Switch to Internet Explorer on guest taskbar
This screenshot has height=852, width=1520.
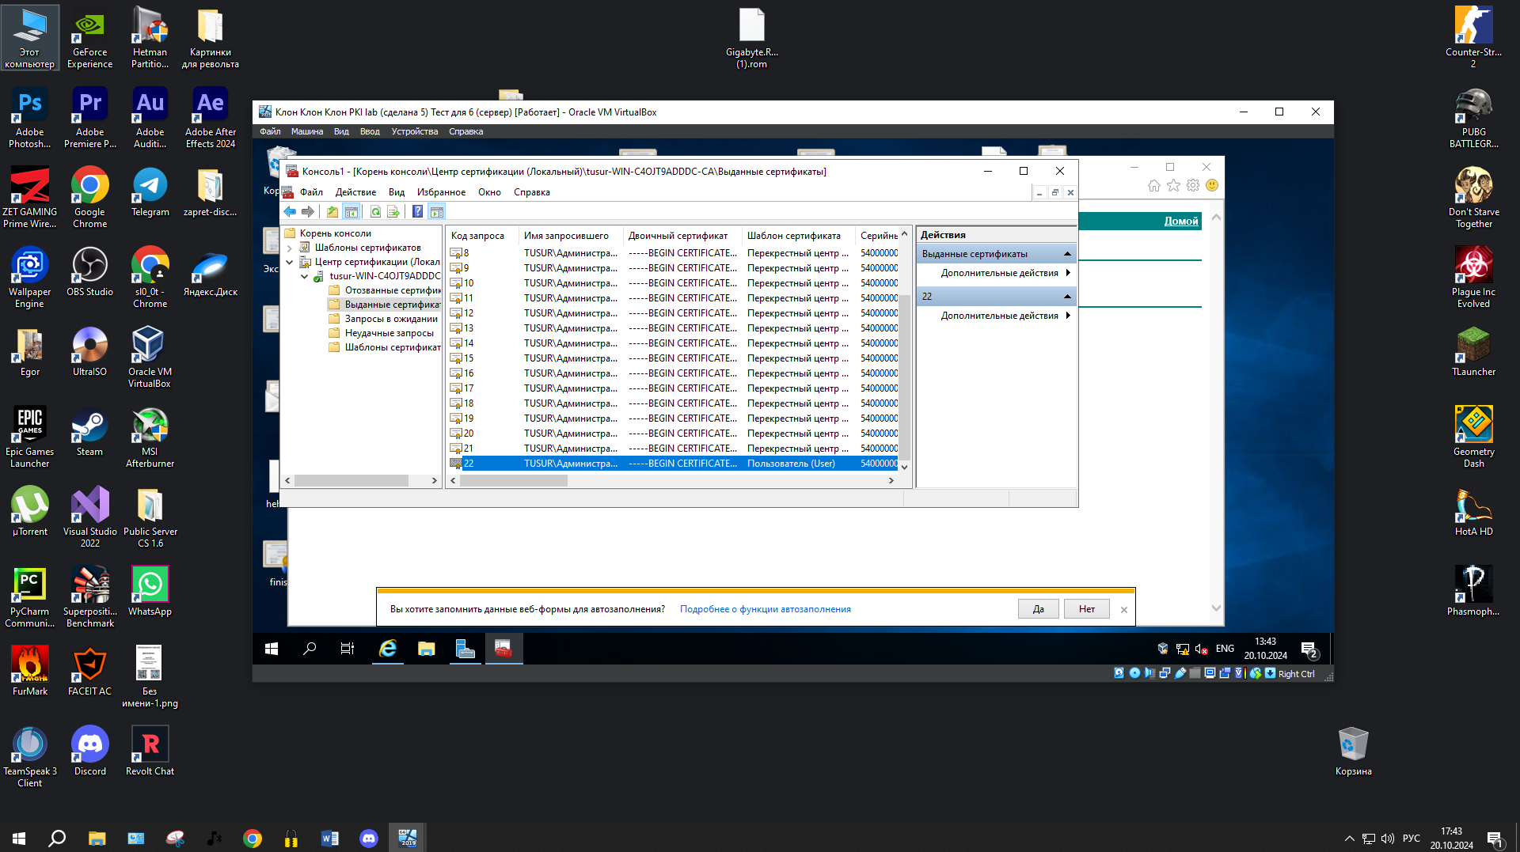coord(388,649)
